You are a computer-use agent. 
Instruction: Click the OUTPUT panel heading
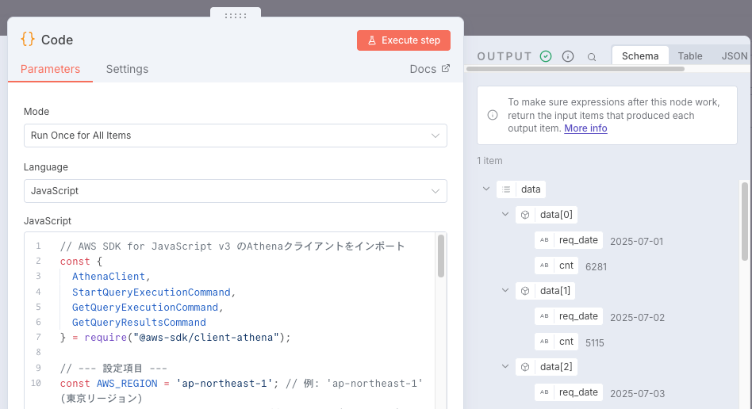tap(505, 56)
